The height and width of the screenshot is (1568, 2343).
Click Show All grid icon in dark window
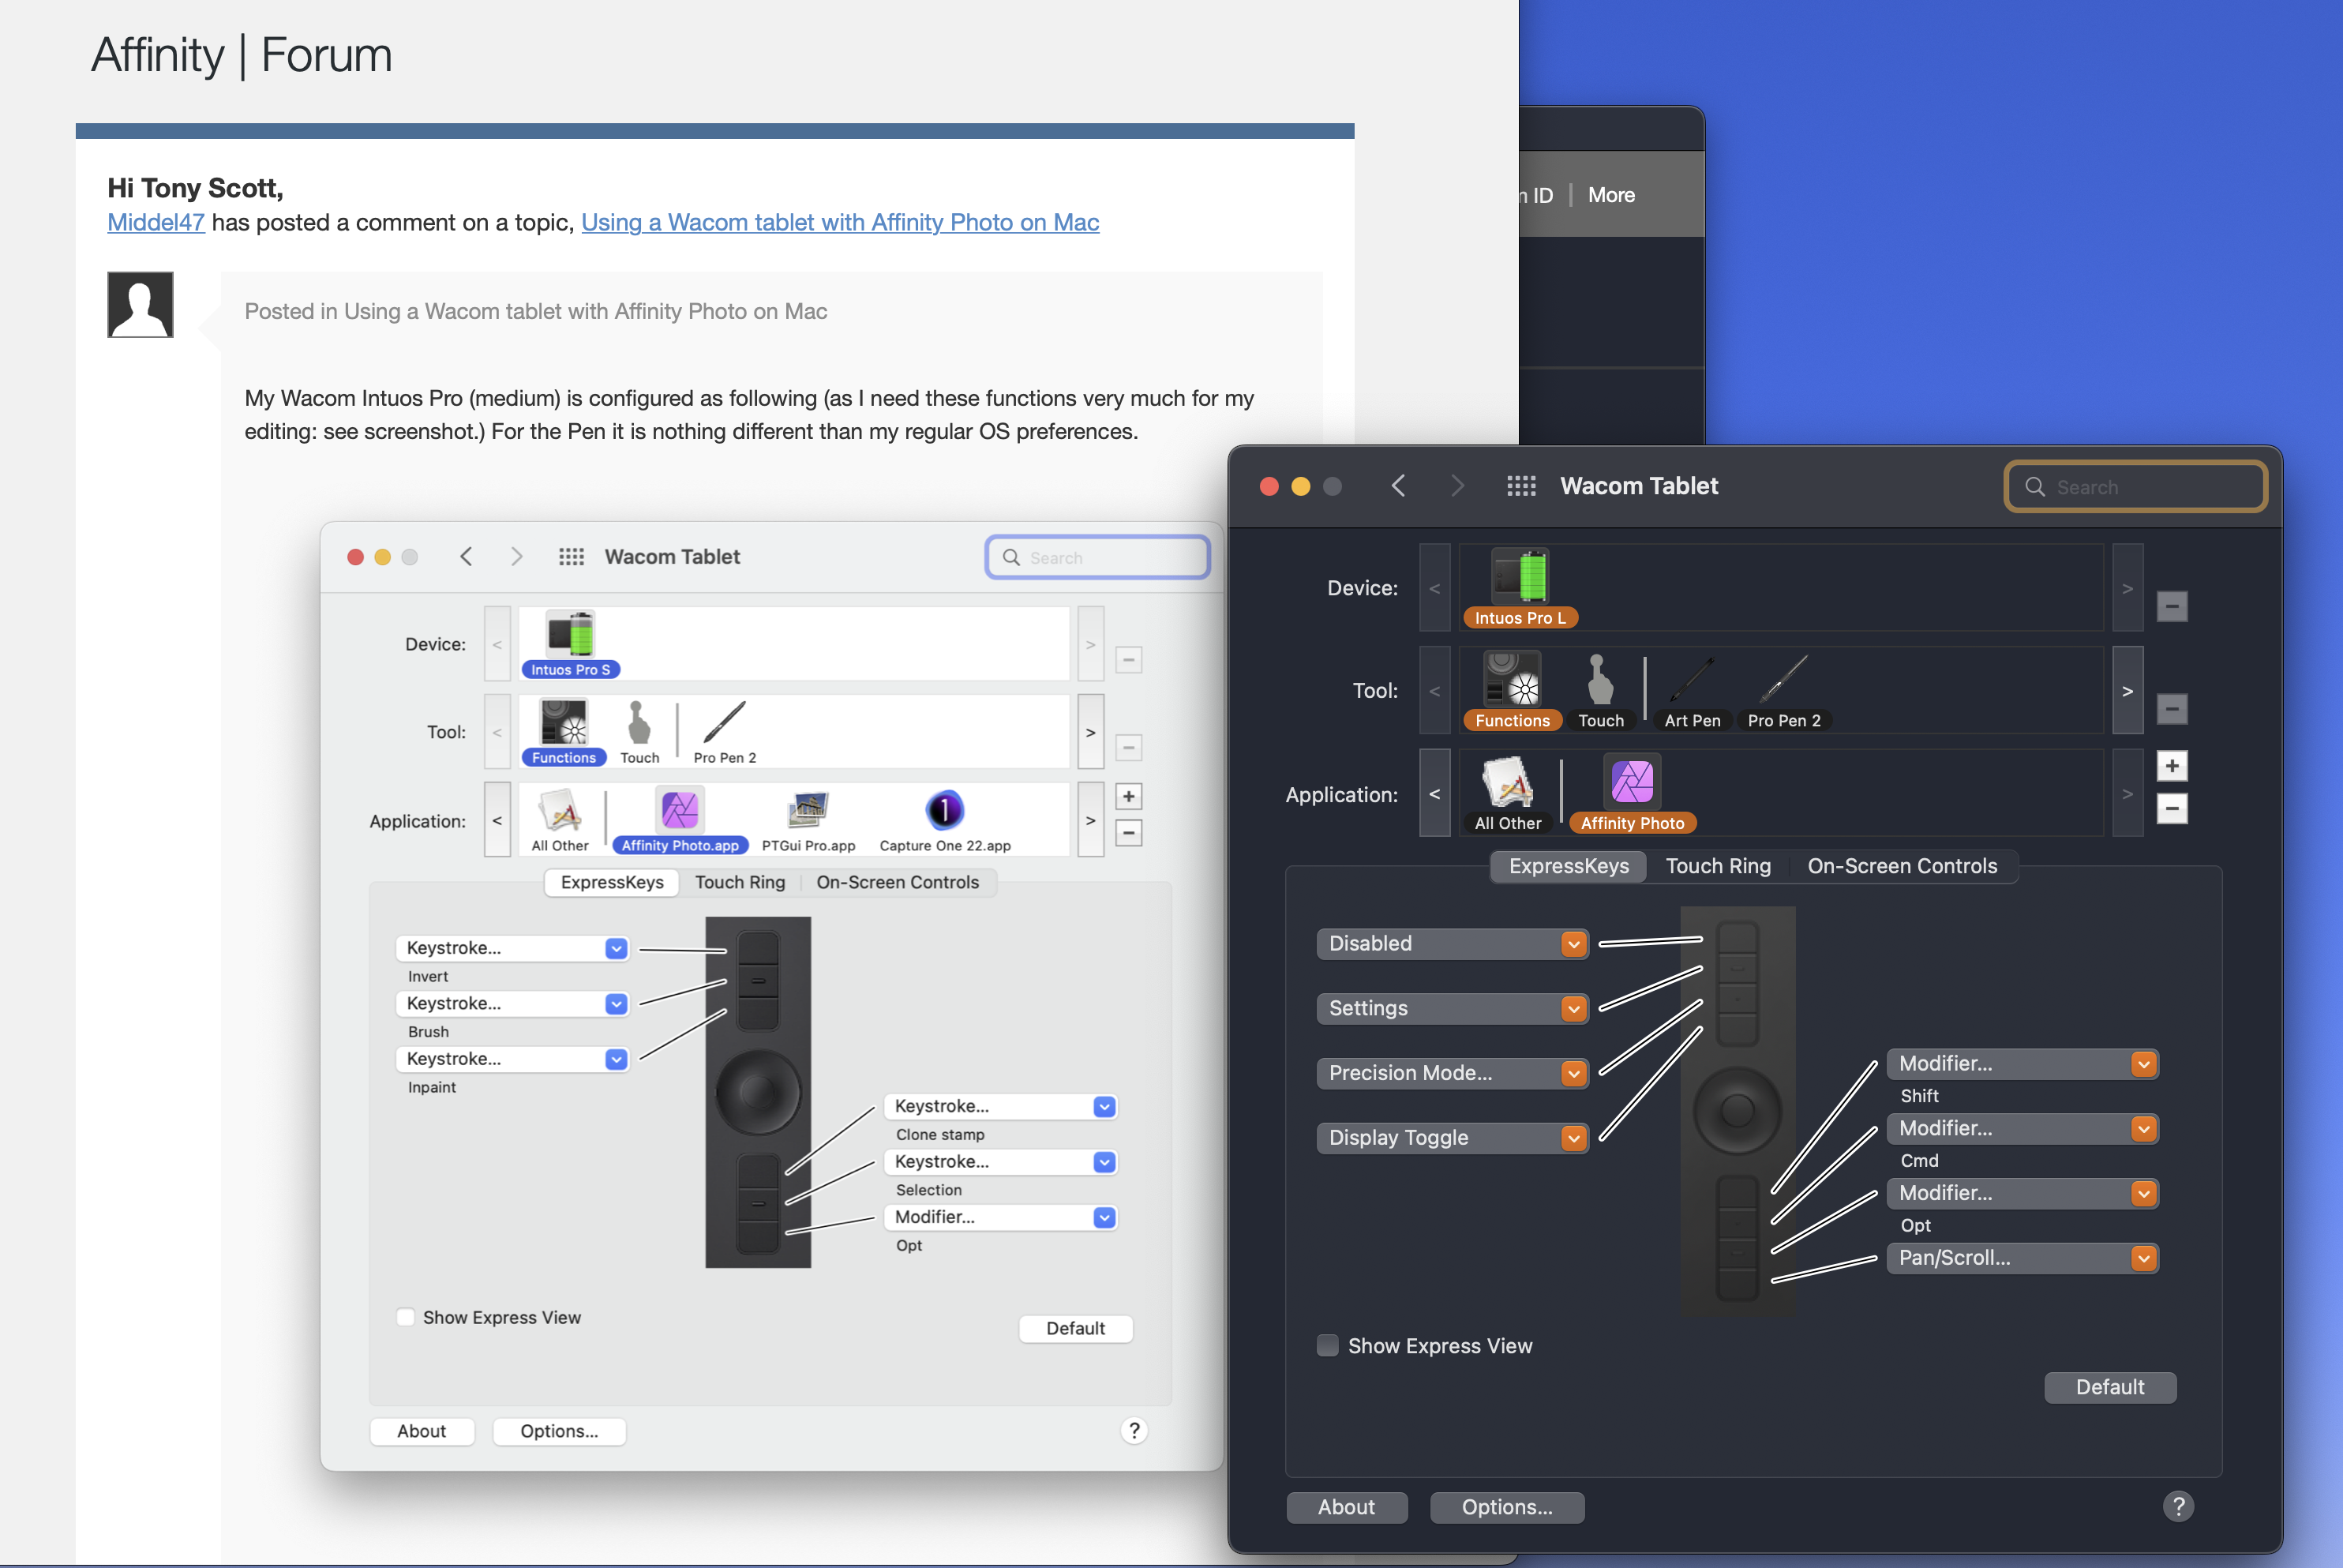point(1520,486)
